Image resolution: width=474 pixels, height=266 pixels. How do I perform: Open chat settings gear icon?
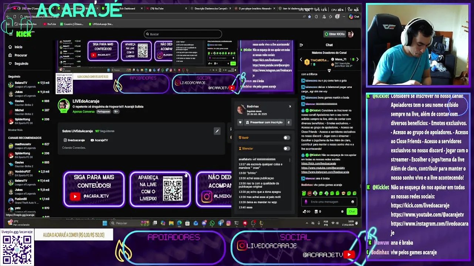(x=342, y=212)
